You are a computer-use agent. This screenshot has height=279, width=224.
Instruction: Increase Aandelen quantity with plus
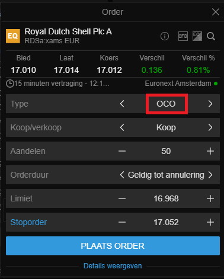point(210,151)
